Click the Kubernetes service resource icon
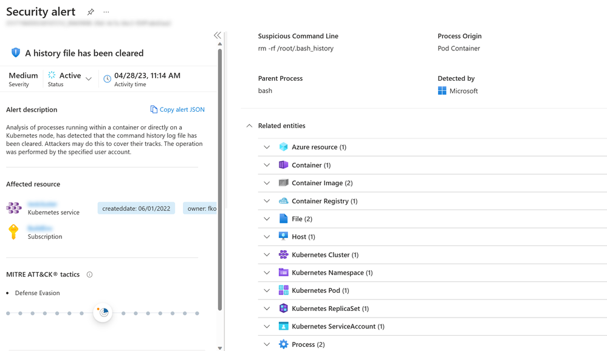This screenshot has height=351, width=607. tap(14, 208)
